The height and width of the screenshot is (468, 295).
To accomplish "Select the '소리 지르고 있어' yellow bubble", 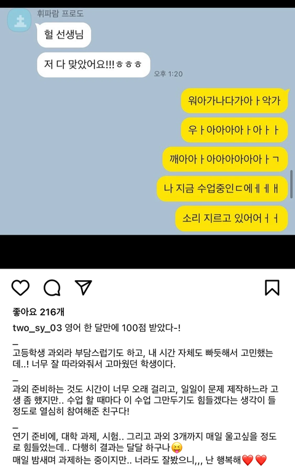I will (232, 219).
